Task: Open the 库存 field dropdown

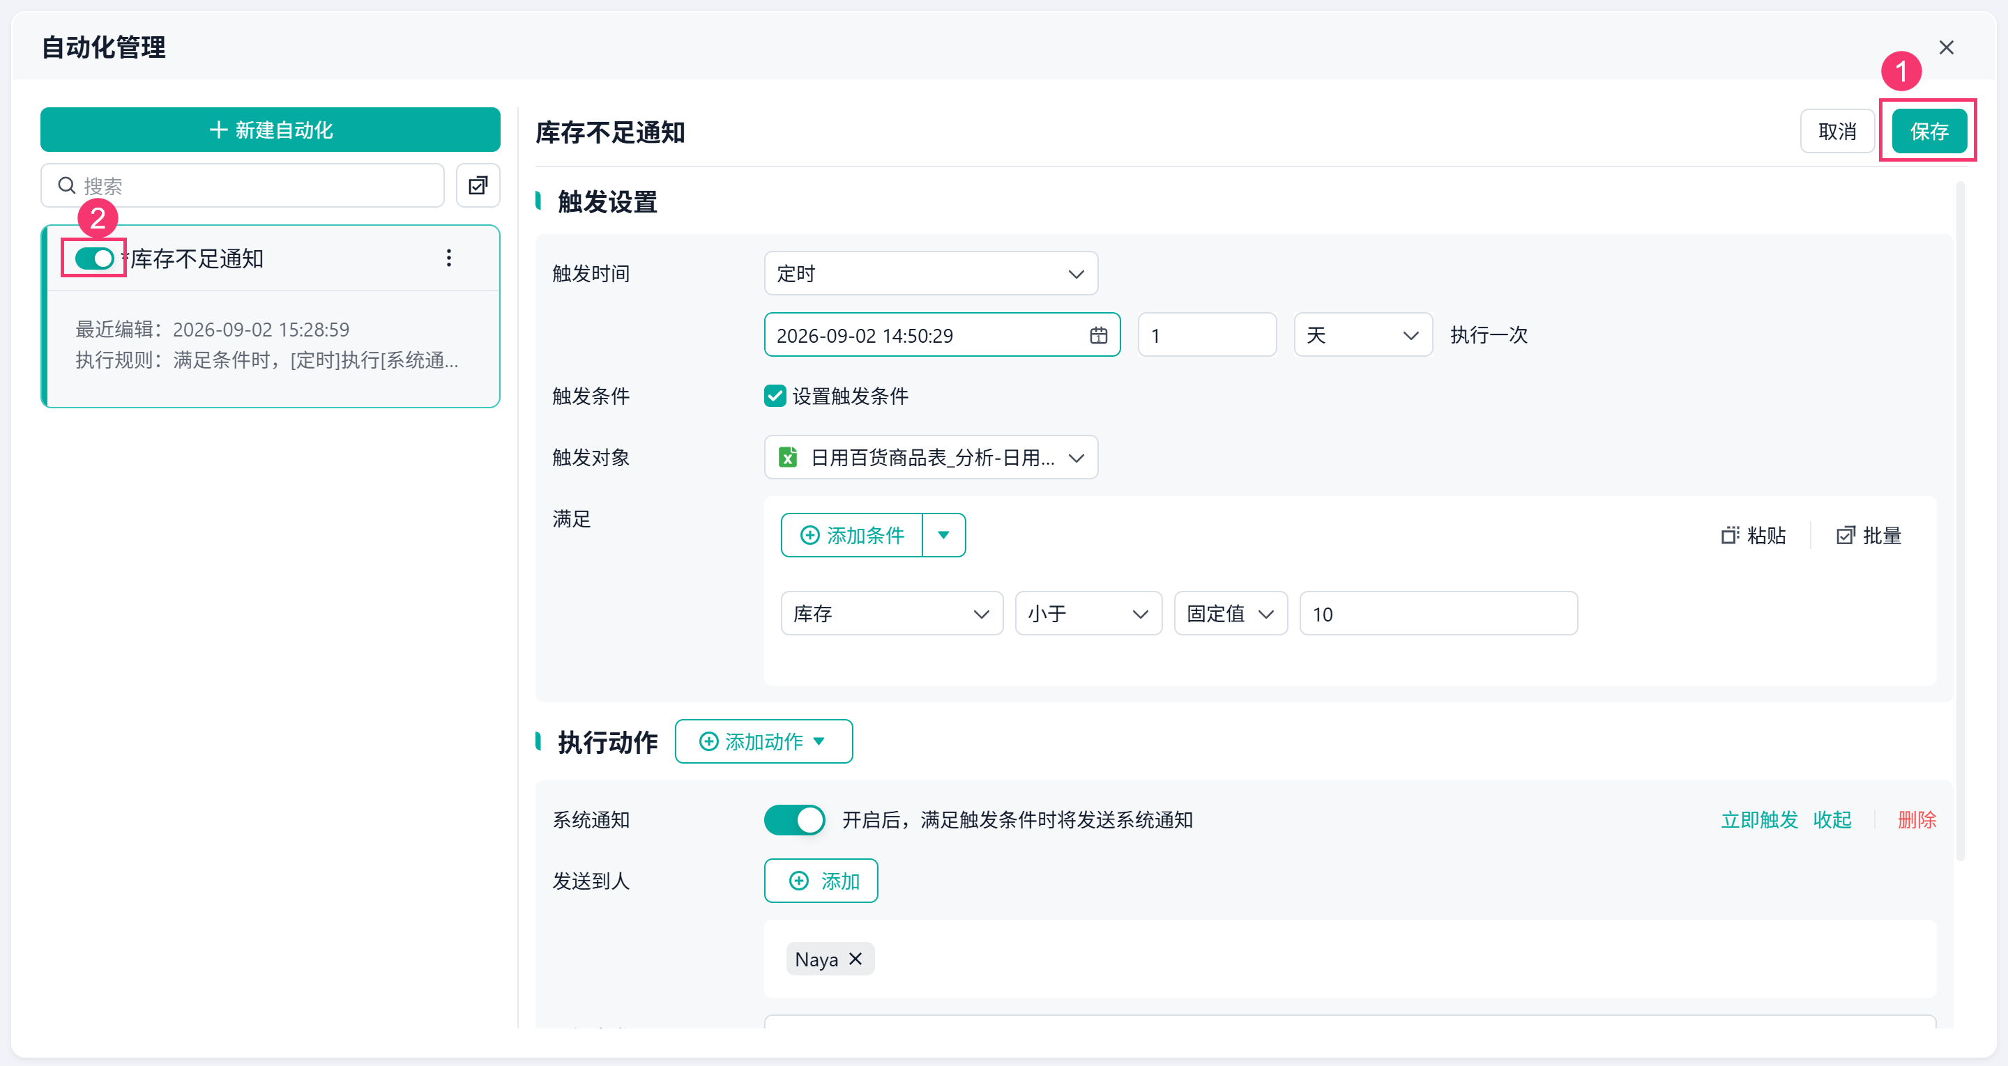Action: [892, 614]
